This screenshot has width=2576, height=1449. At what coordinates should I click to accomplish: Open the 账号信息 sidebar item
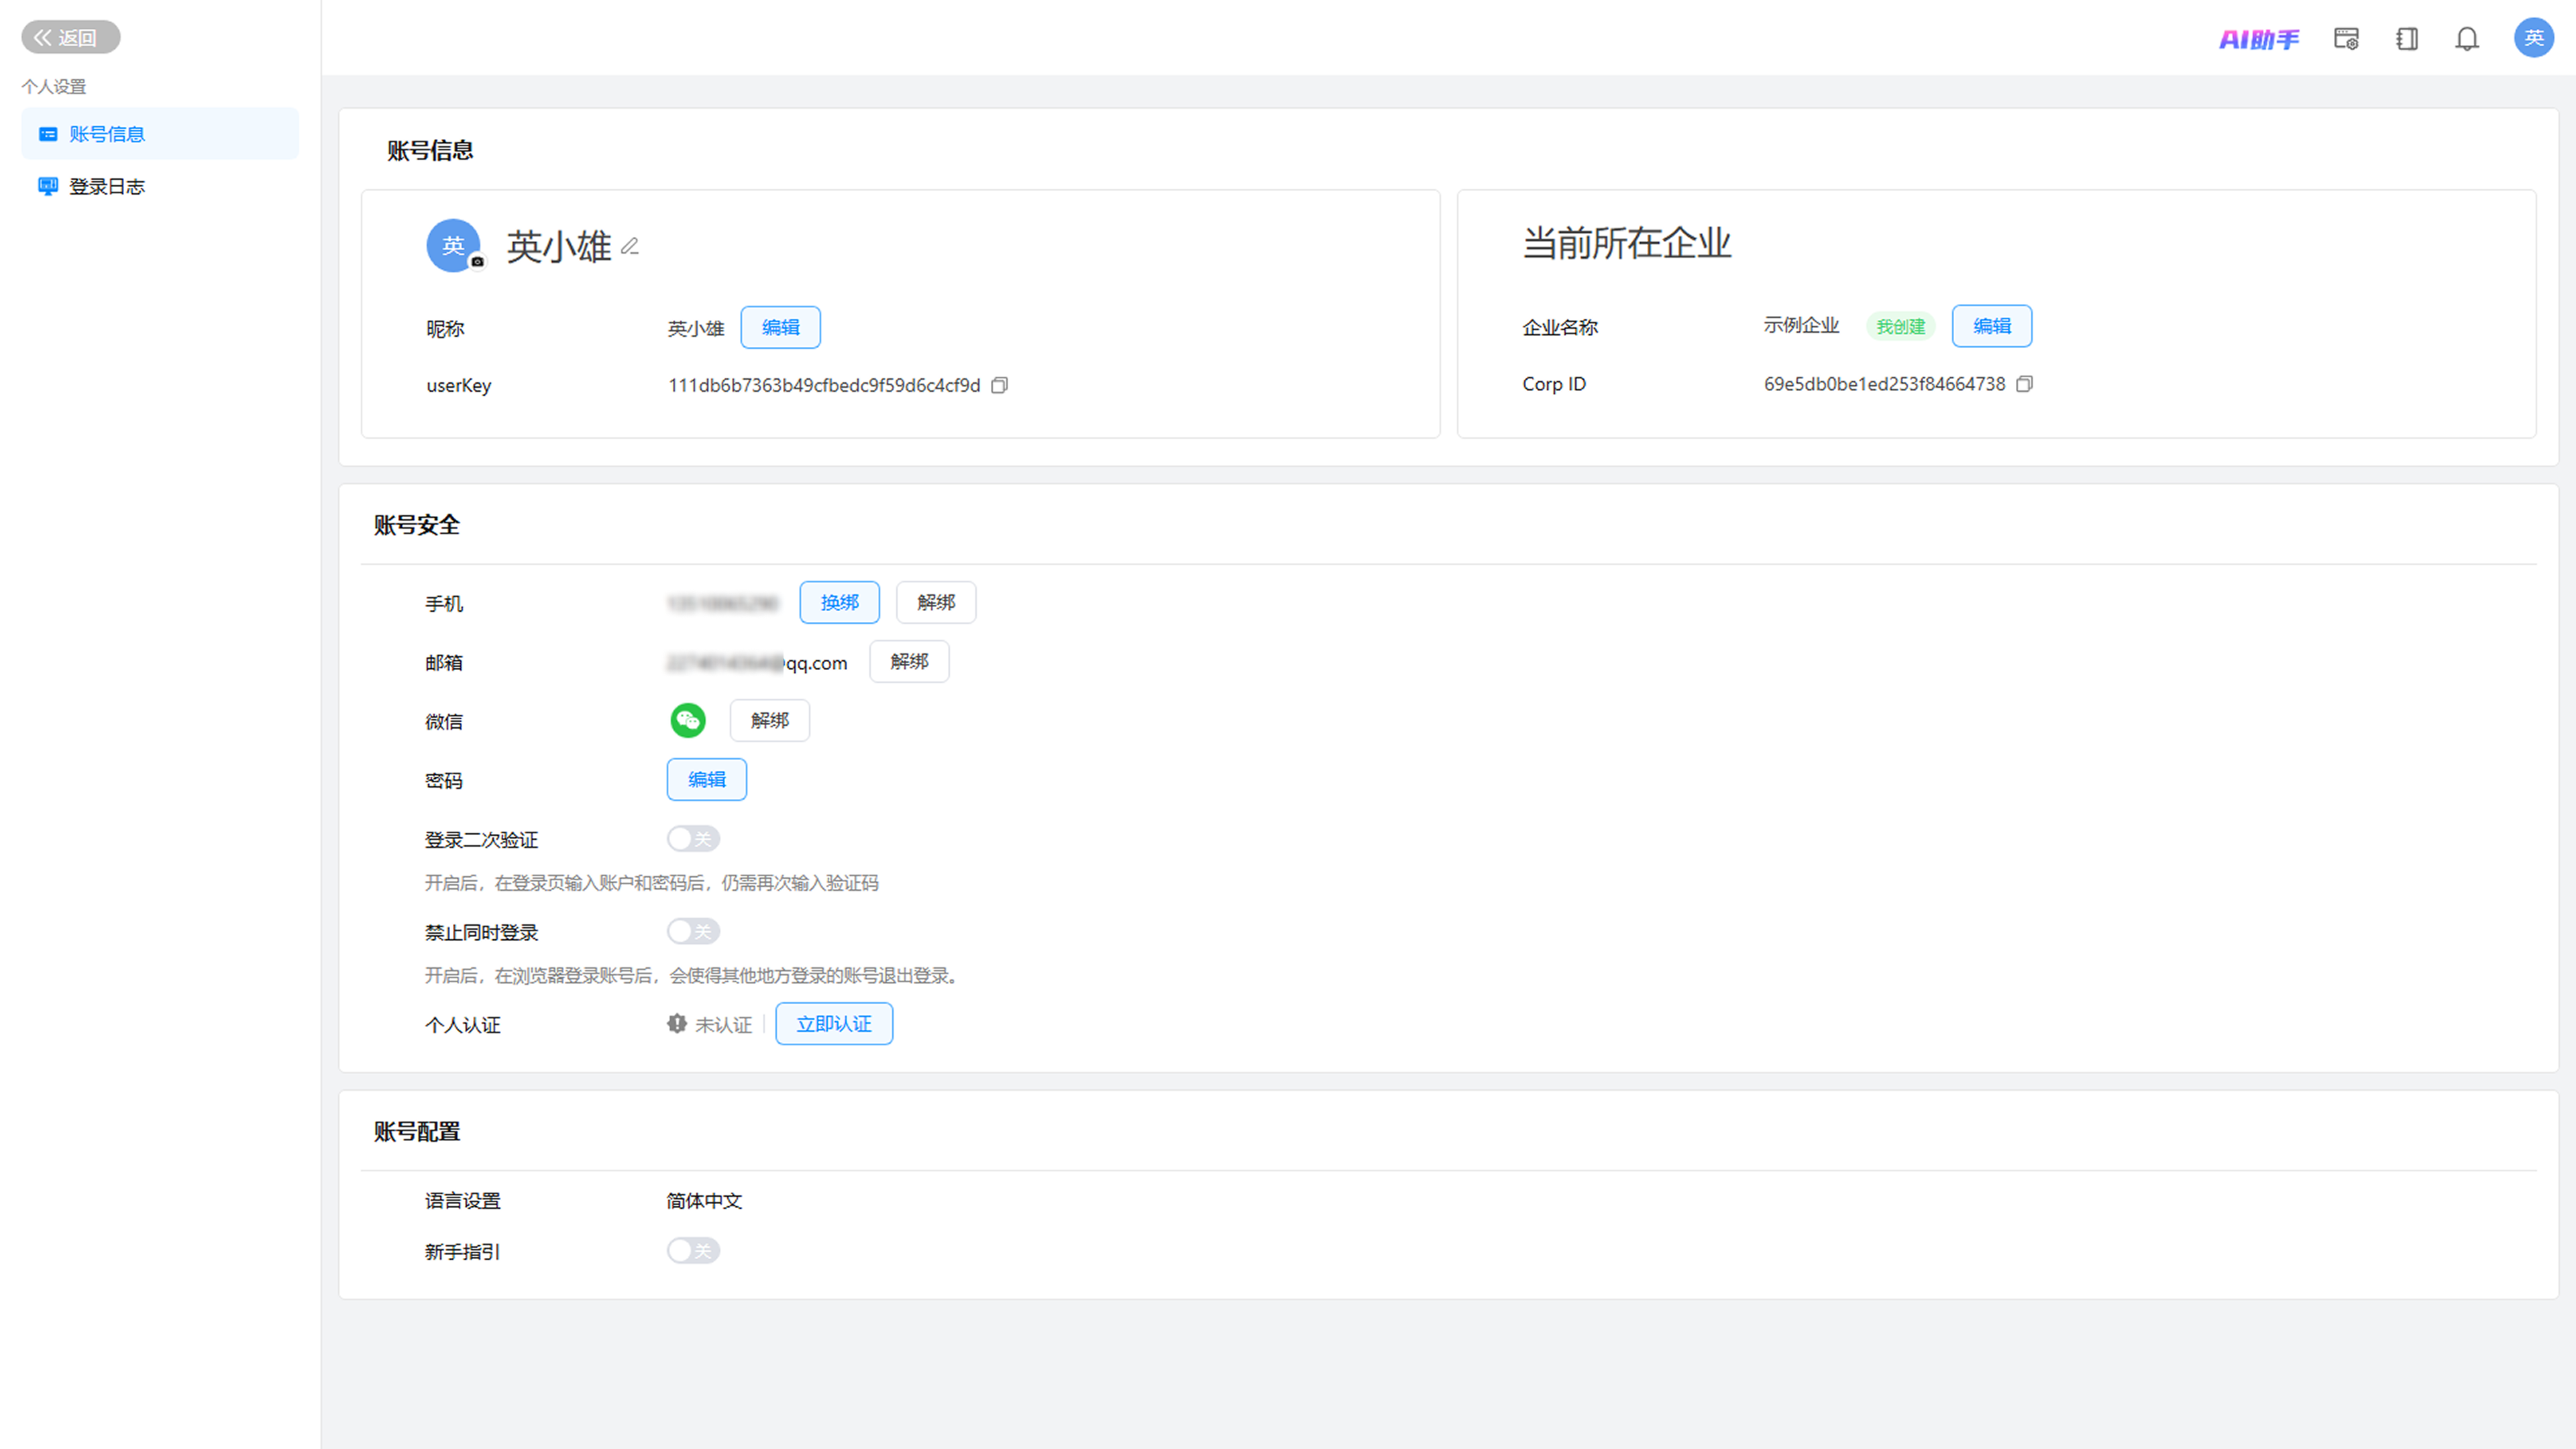(160, 134)
